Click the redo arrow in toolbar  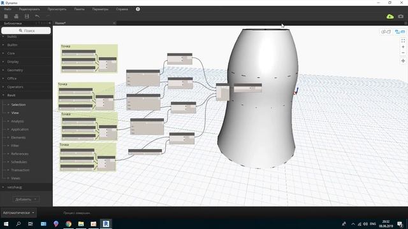click(x=48, y=17)
